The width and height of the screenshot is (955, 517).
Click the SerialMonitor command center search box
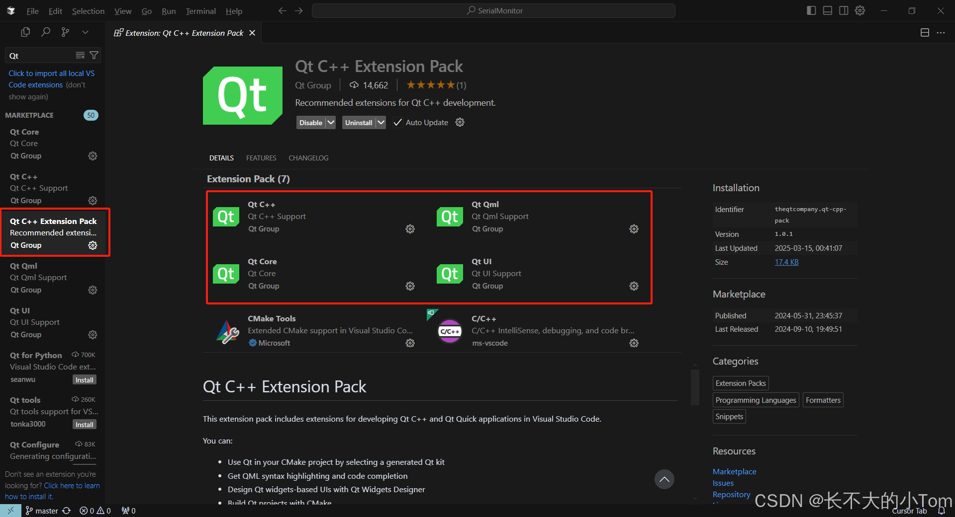coord(493,10)
